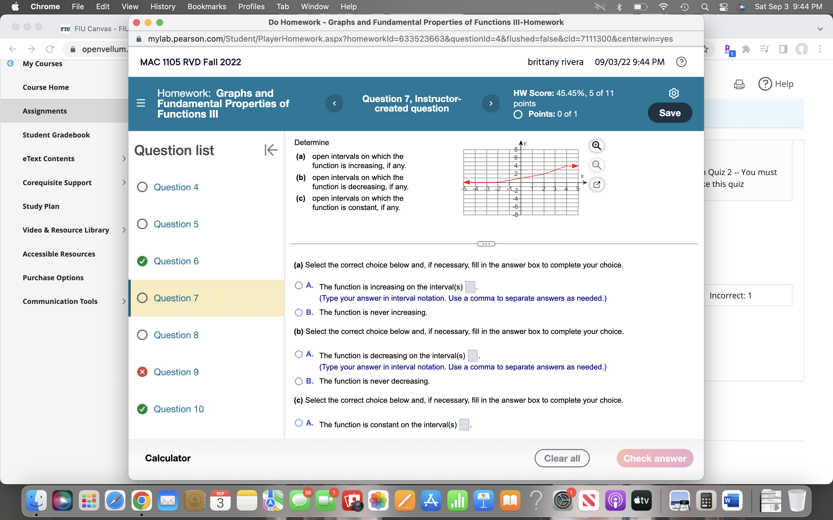
Task: Select option B, function is never increasing
Action: point(298,313)
